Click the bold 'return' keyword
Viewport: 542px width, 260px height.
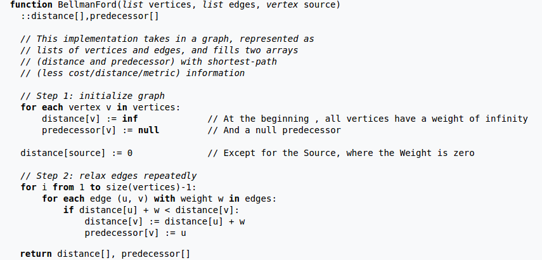[x=36, y=254]
